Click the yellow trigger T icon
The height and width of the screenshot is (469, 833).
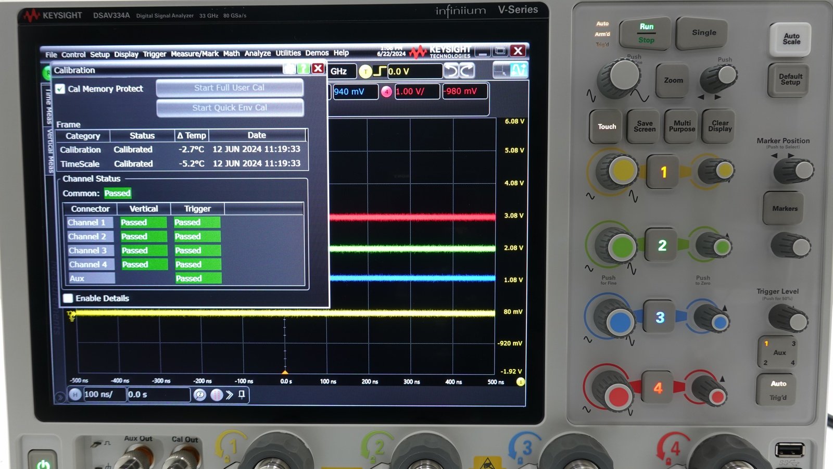(365, 71)
